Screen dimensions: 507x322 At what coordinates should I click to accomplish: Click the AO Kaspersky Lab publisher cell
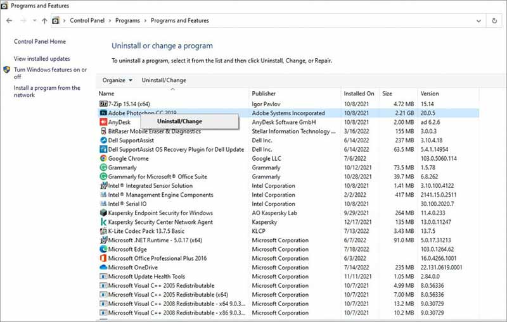click(274, 213)
